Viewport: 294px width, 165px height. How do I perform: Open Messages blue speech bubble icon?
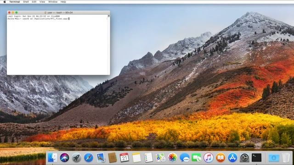(185, 158)
